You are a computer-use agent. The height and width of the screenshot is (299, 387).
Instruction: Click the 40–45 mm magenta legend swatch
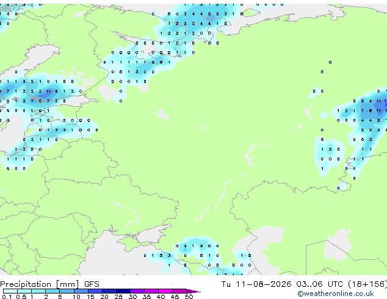pos(165,291)
